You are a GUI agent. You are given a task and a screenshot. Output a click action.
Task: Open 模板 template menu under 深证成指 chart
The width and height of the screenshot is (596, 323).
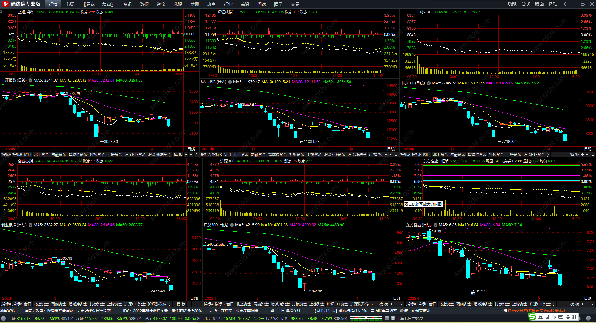point(377,154)
